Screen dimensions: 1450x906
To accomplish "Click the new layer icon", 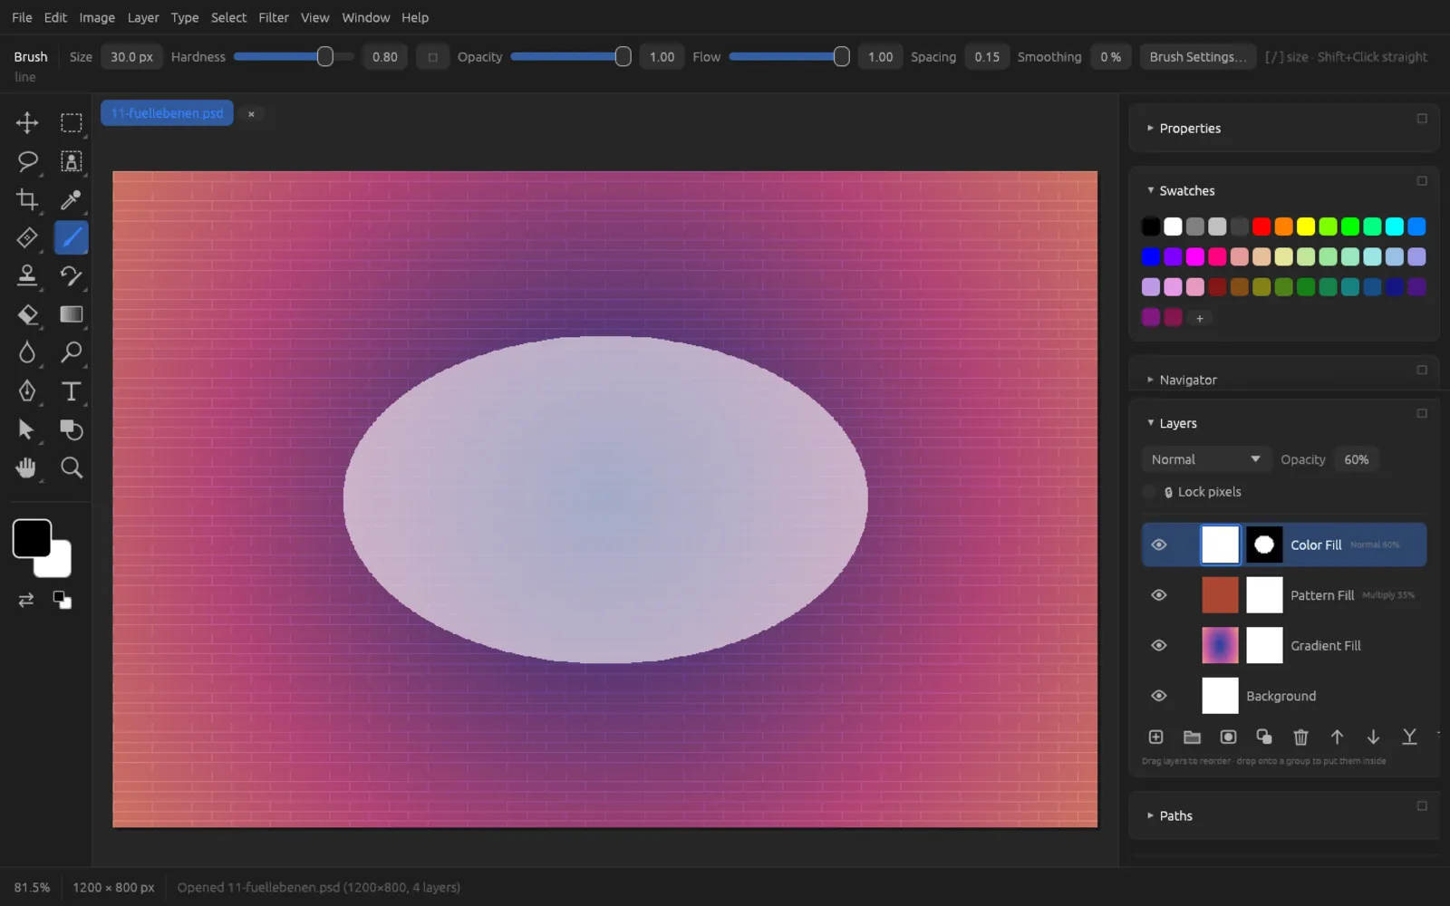I will 1155,737.
